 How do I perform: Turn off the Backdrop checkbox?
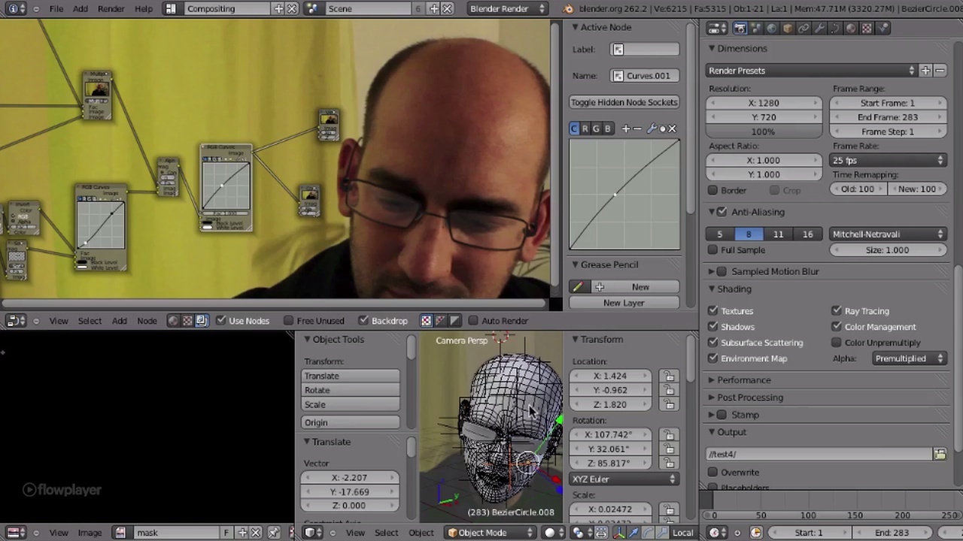364,321
